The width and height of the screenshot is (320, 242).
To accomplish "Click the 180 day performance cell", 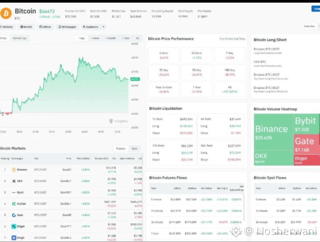I will coord(230,72).
